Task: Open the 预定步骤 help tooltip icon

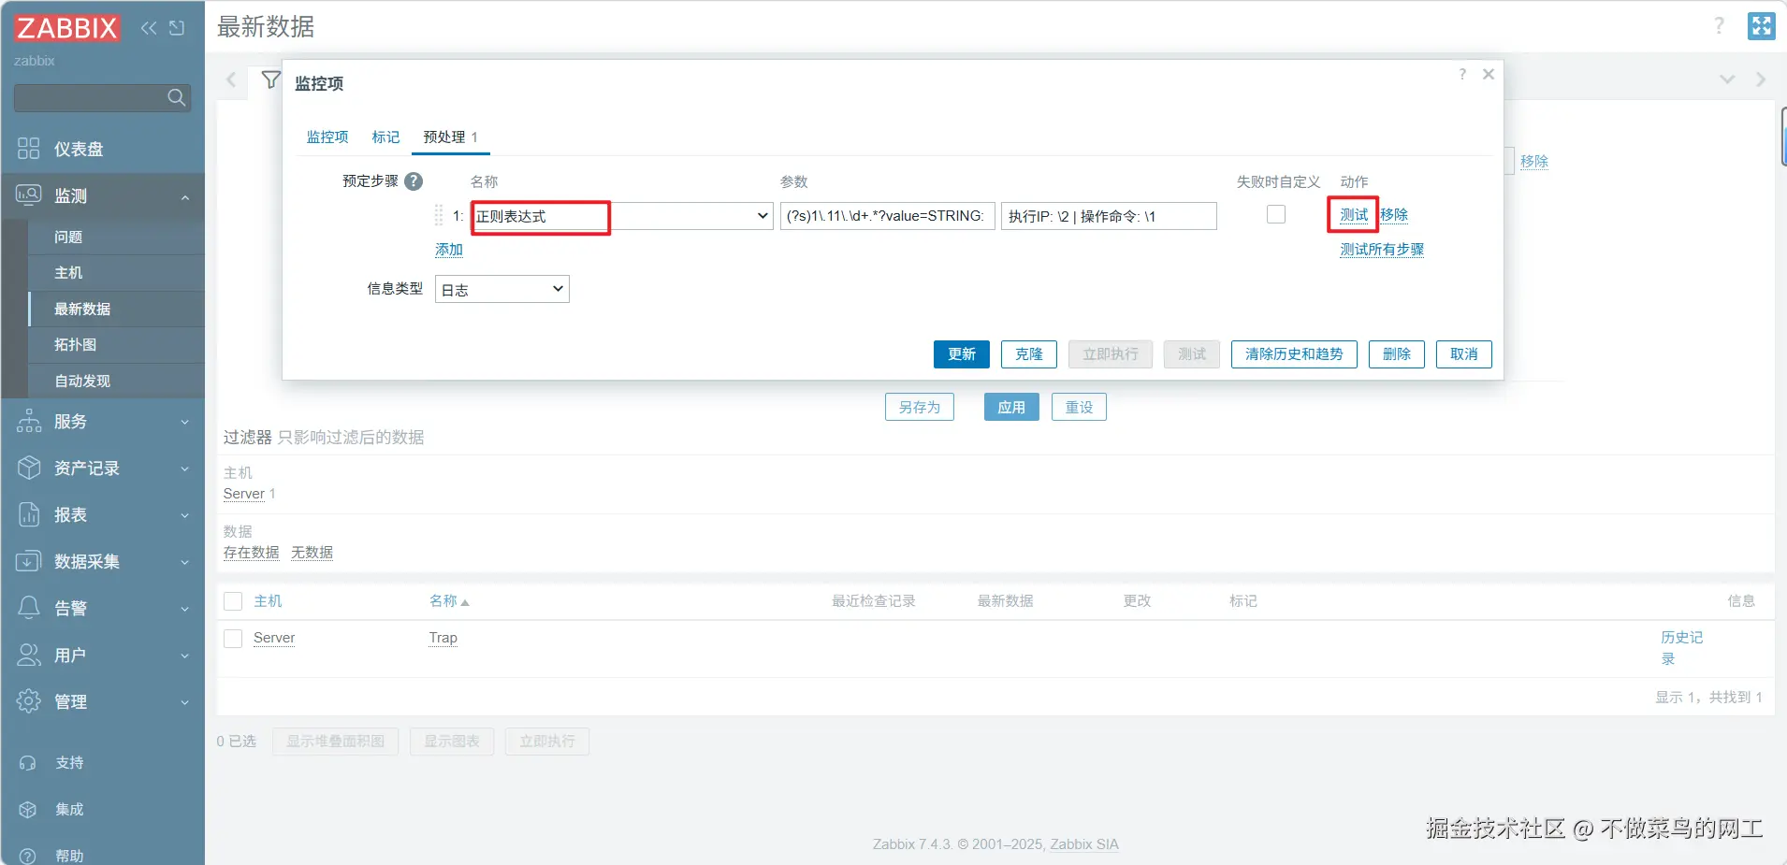Action: 414,181
